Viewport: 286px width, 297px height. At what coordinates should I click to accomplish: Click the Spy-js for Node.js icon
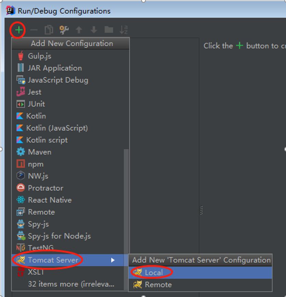(21, 236)
